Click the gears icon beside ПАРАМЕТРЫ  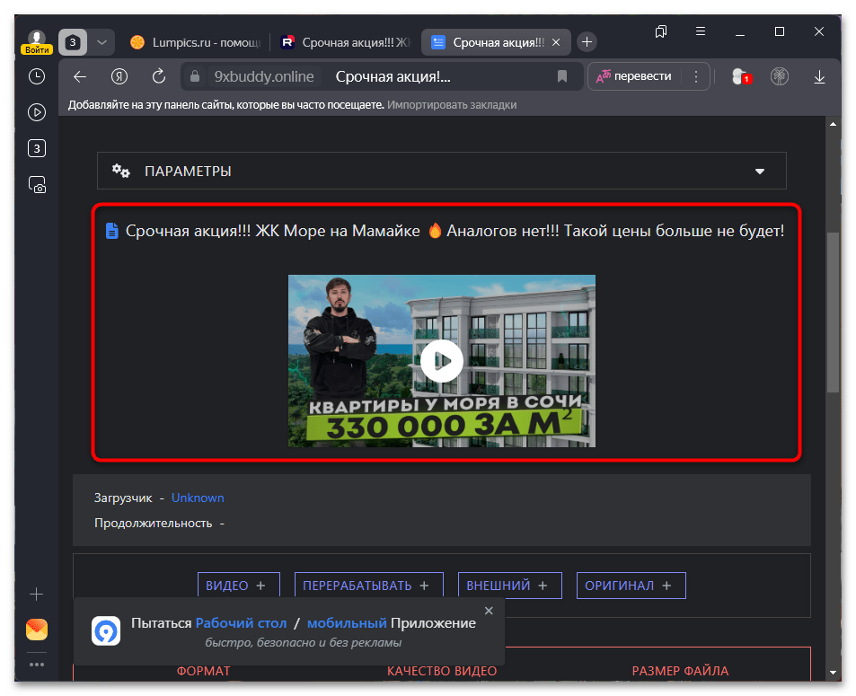(120, 171)
